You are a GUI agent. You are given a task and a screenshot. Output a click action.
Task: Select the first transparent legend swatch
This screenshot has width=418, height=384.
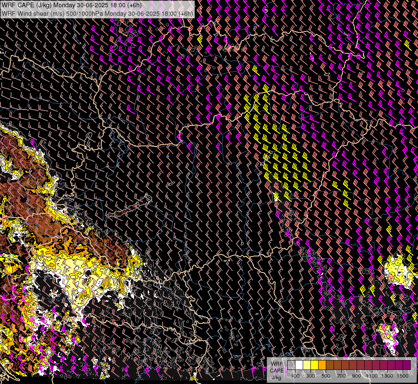[x=291, y=365]
